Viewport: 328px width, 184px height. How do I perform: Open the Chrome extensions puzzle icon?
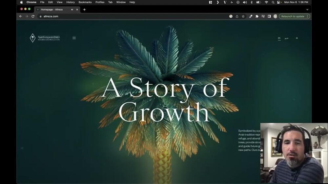click(257, 16)
